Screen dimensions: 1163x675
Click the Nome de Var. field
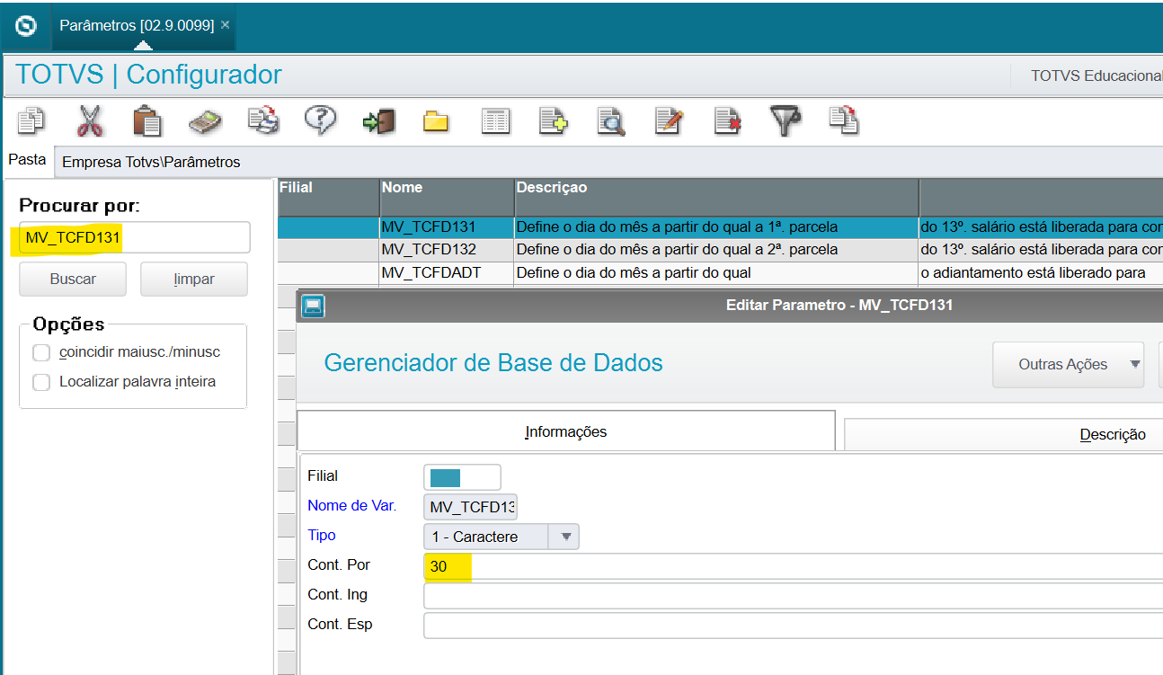click(470, 507)
